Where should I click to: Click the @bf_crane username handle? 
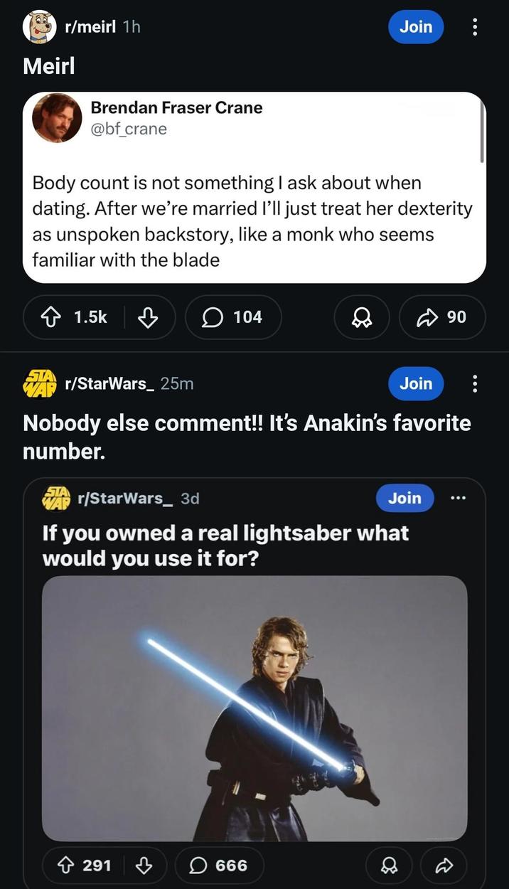[128, 129]
